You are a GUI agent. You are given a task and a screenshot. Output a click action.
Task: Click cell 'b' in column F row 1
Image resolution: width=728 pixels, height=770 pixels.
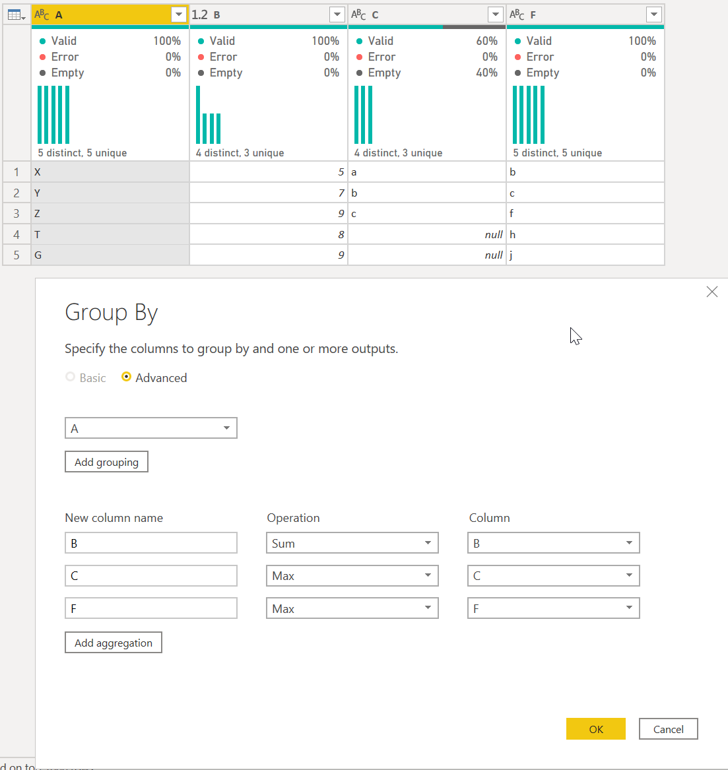click(x=585, y=172)
